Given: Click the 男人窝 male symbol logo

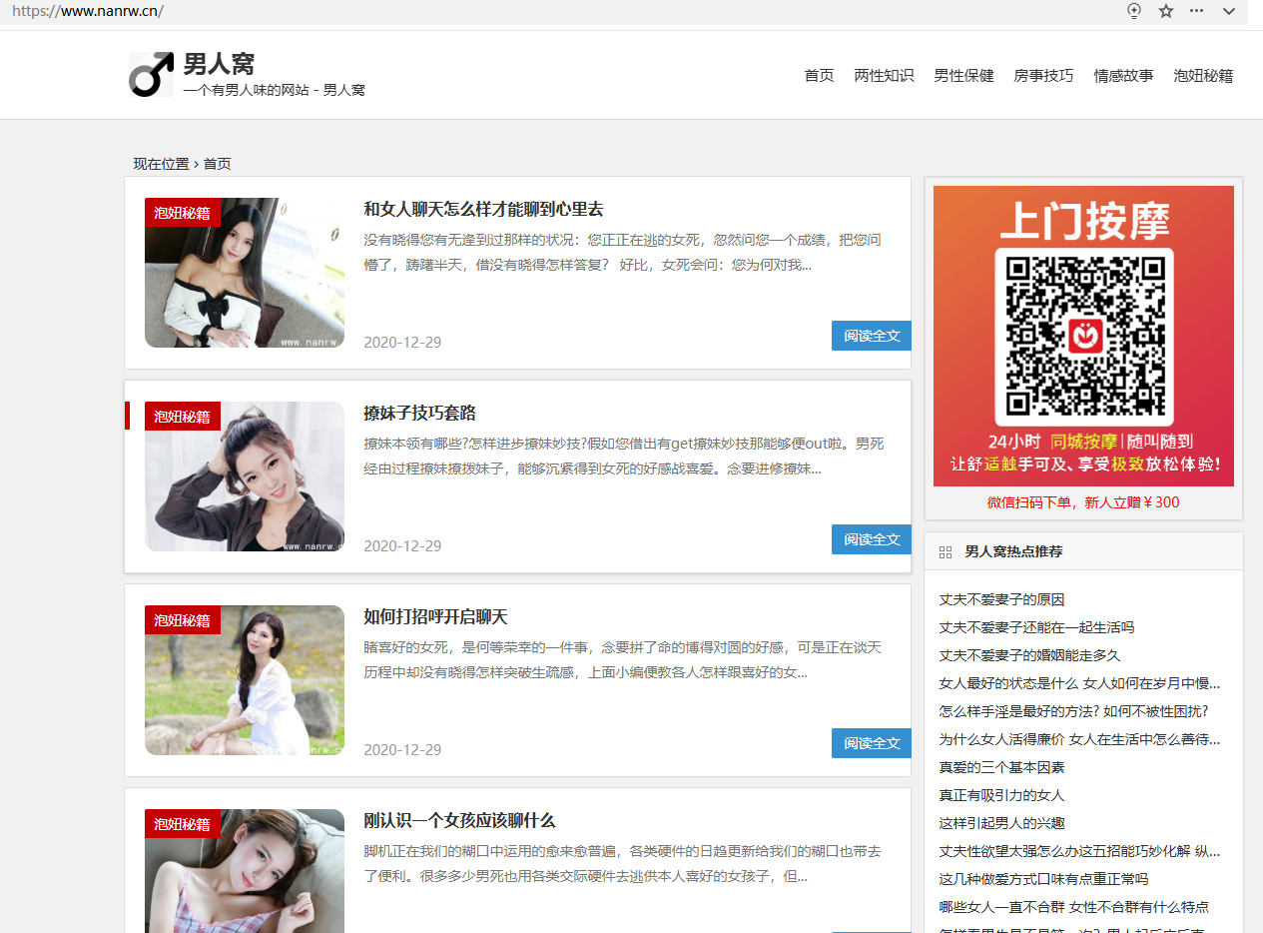Looking at the screenshot, I should (x=151, y=75).
